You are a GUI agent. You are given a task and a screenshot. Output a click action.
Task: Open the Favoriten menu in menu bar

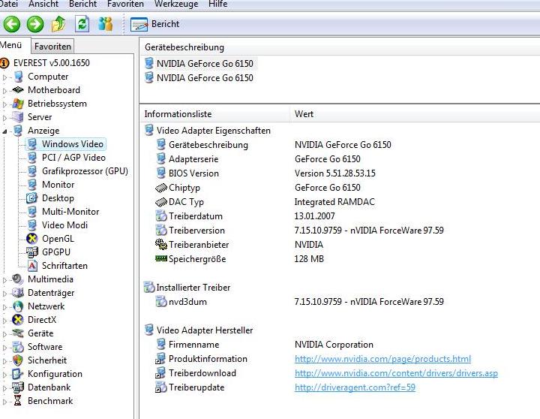click(x=126, y=4)
